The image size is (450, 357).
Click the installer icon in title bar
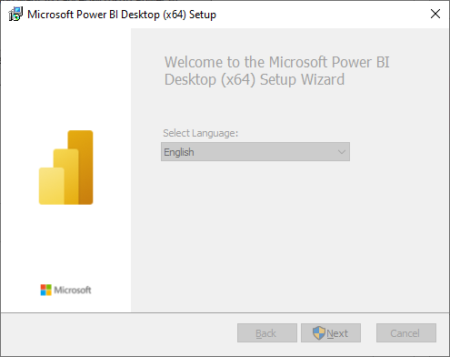click(15, 15)
